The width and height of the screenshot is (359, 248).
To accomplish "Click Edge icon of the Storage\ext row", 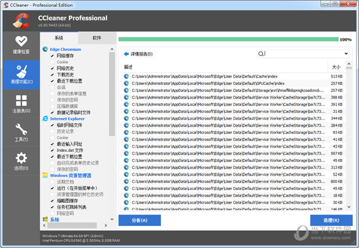I will 126,90.
